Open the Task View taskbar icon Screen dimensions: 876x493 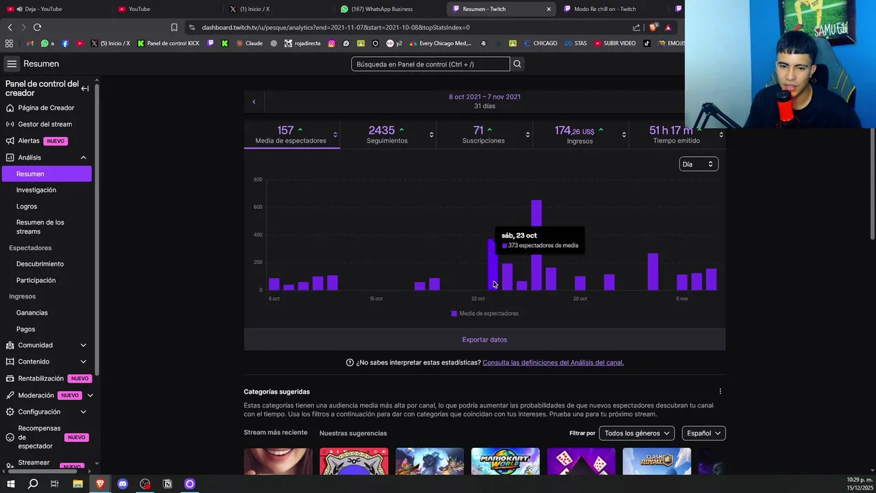point(55,484)
